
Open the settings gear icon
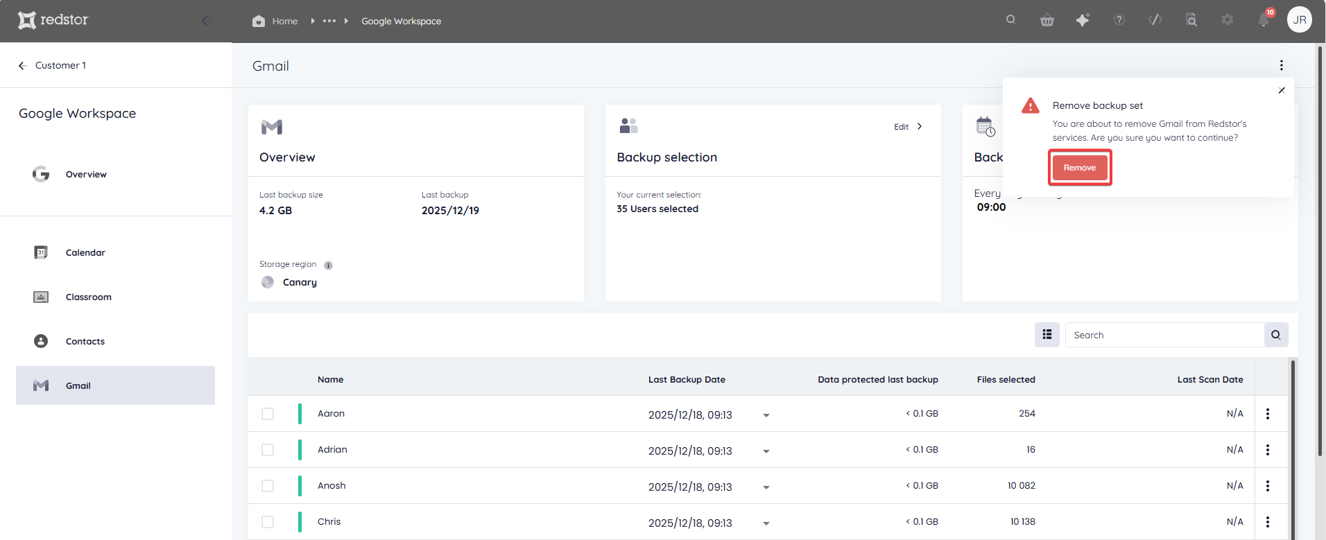coord(1228,20)
